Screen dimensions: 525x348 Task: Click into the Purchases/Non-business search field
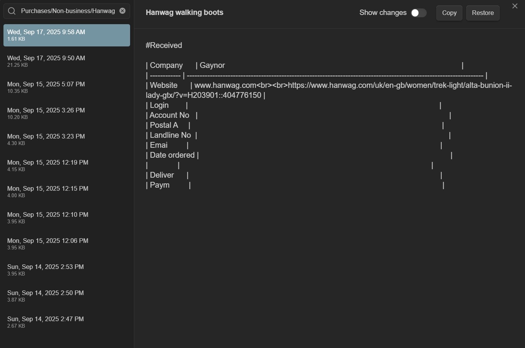click(68, 11)
